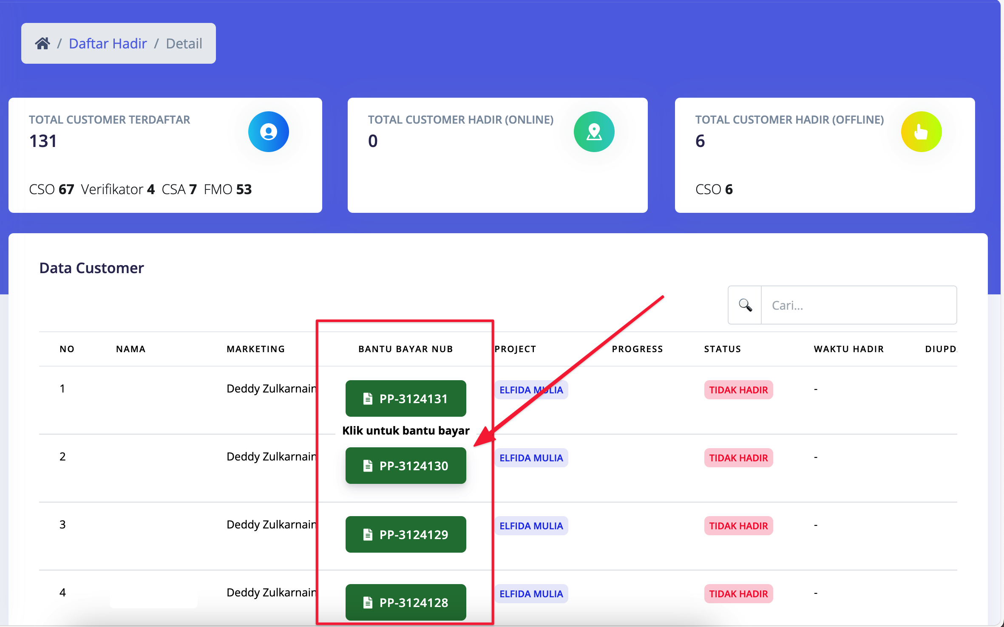Click ELFIDA MULIA project badge in row 2
Image resolution: width=1004 pixels, height=627 pixels.
[530, 458]
